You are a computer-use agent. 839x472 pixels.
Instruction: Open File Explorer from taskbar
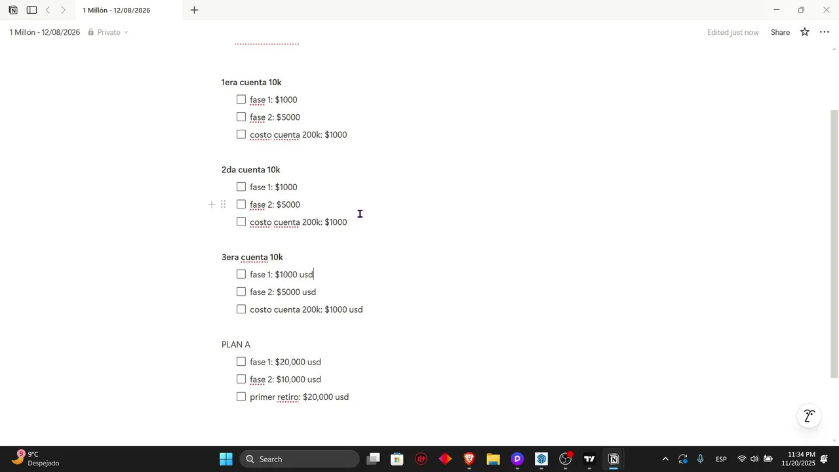point(494,459)
